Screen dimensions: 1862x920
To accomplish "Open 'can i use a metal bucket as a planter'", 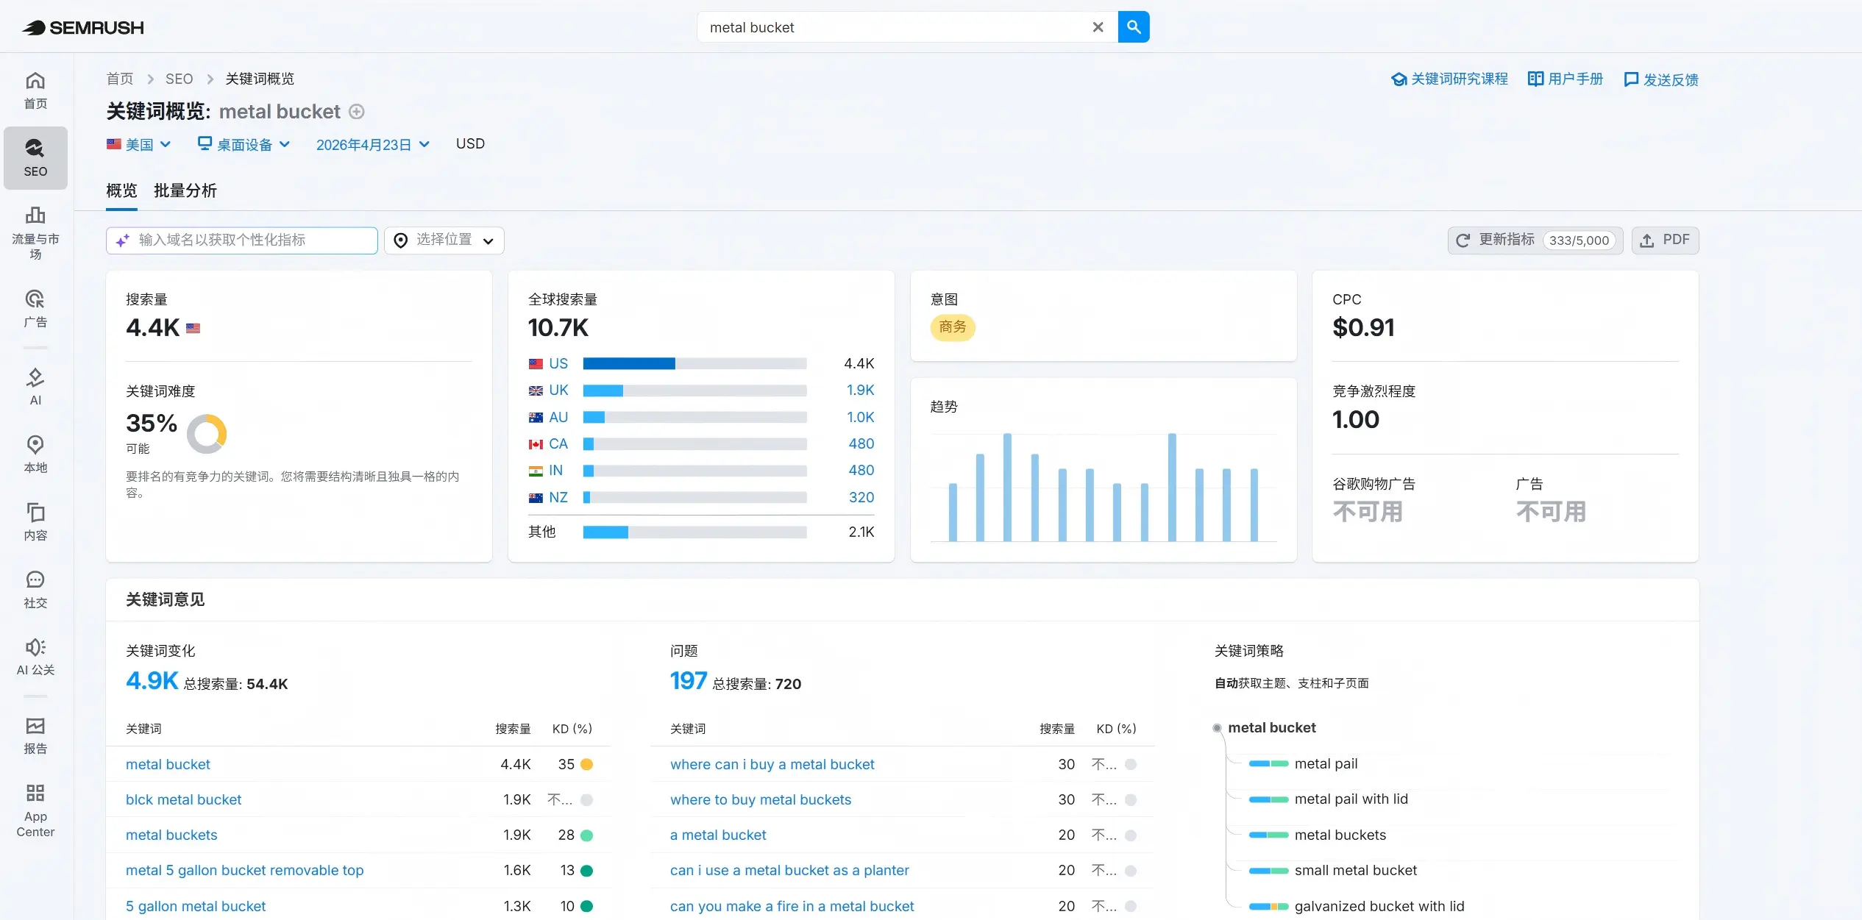I will [789, 871].
